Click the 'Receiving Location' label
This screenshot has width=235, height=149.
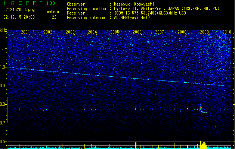pyautogui.click(x=87, y=9)
